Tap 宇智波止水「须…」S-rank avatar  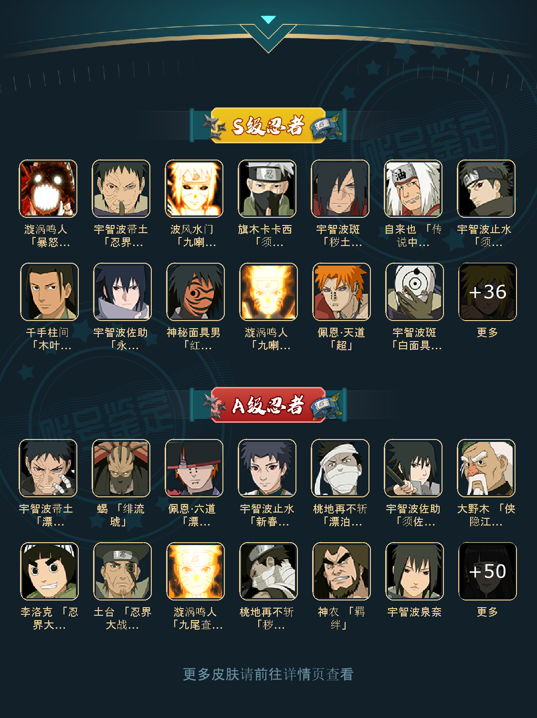pos(486,189)
